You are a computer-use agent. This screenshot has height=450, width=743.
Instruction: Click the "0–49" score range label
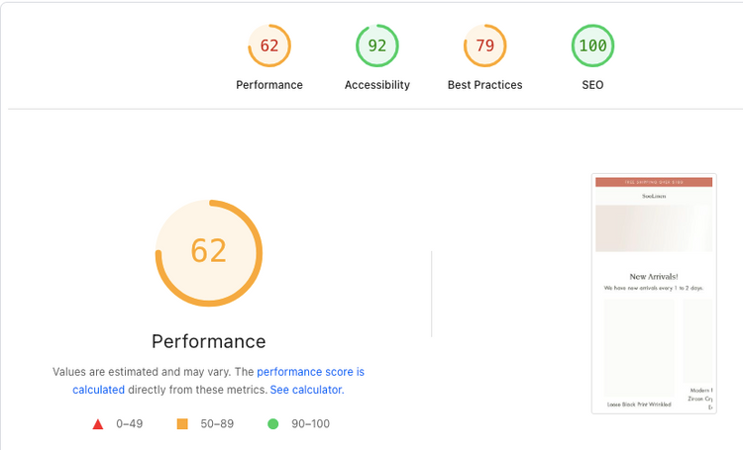pyautogui.click(x=132, y=424)
